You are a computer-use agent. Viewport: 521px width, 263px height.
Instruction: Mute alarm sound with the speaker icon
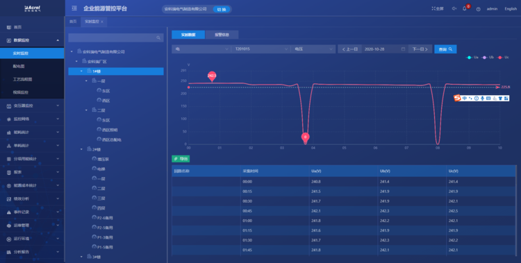coord(454,8)
